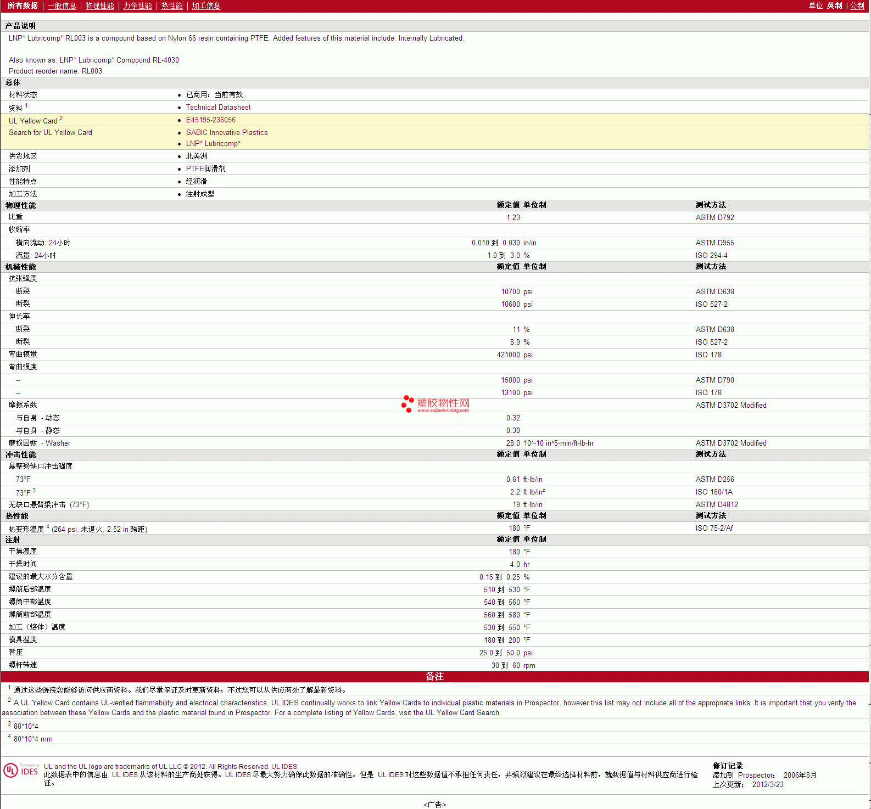Switch to the 加工信息 tab
This screenshot has width=871, height=809.
(x=206, y=5)
